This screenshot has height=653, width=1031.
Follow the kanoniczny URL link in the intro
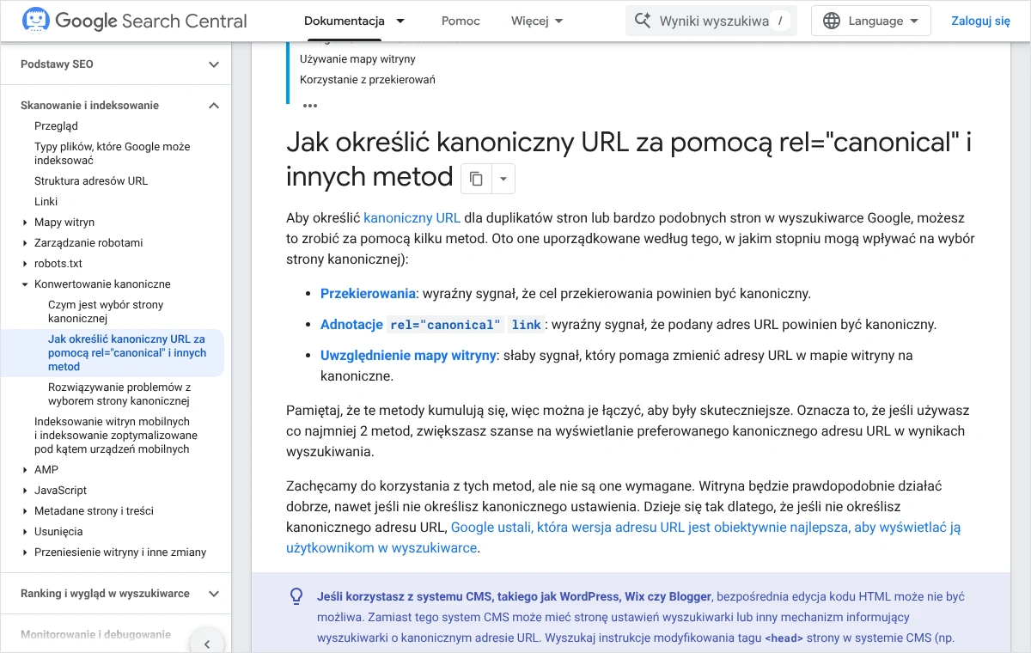[x=412, y=217]
